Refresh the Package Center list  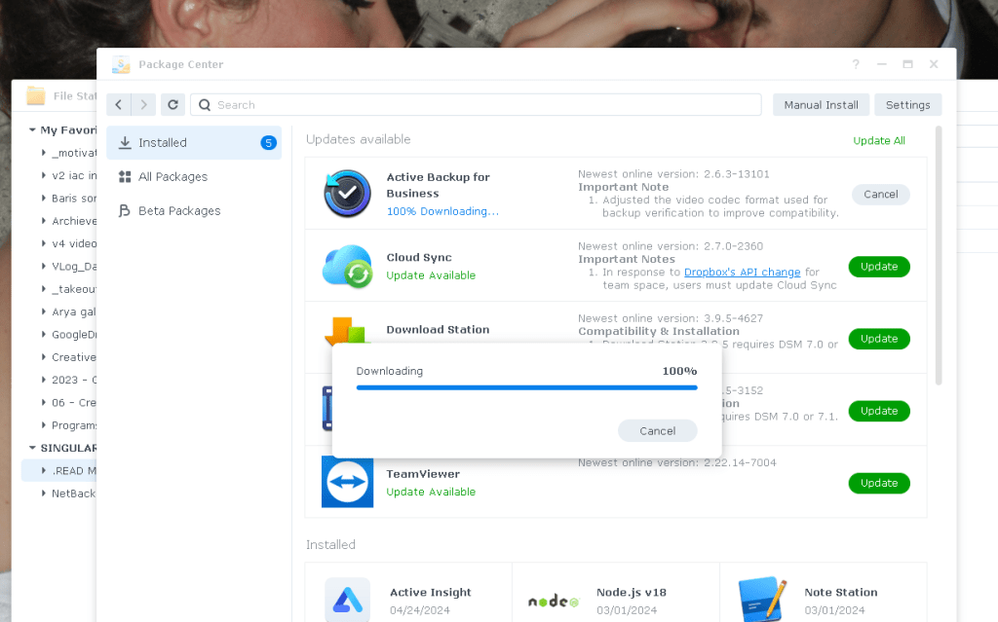[173, 105]
